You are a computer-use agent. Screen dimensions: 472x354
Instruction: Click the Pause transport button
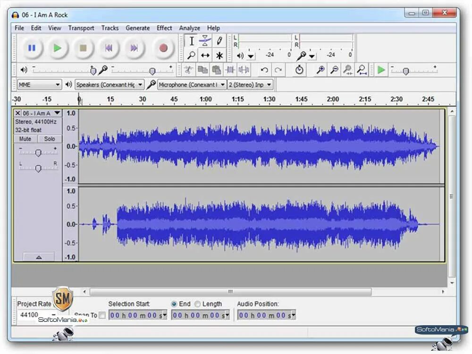tap(32, 48)
